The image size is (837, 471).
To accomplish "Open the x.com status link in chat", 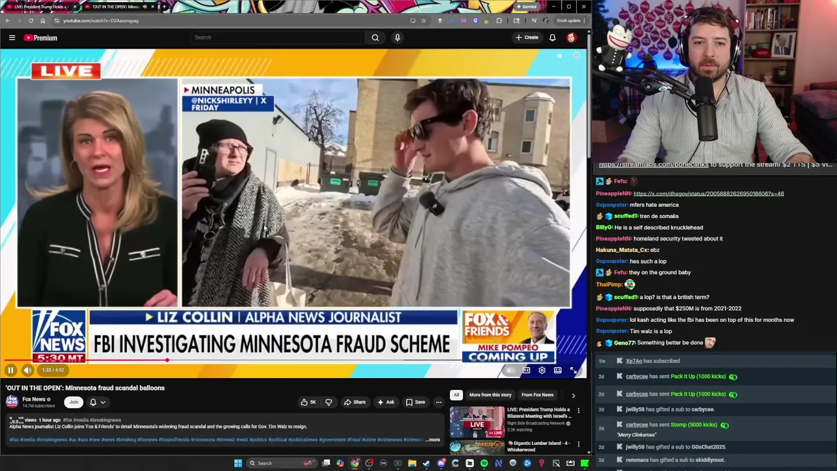I will (708, 194).
